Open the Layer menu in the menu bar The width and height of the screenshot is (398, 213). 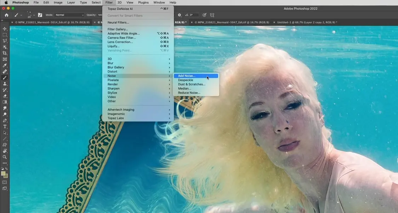coord(71,2)
